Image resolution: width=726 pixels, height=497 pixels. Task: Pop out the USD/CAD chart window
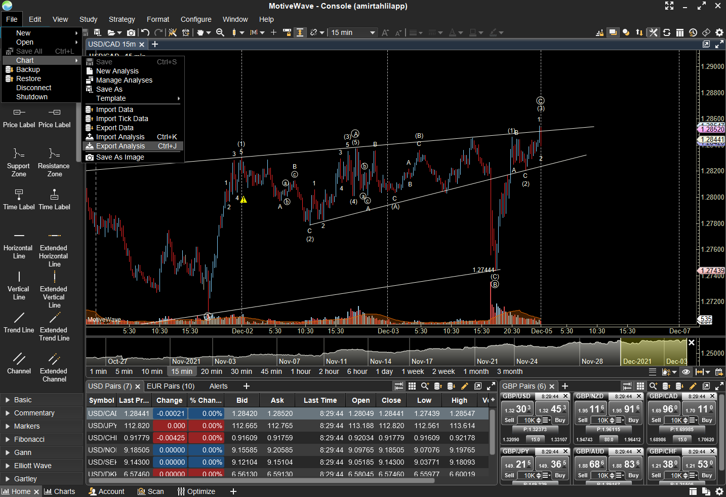pos(706,44)
